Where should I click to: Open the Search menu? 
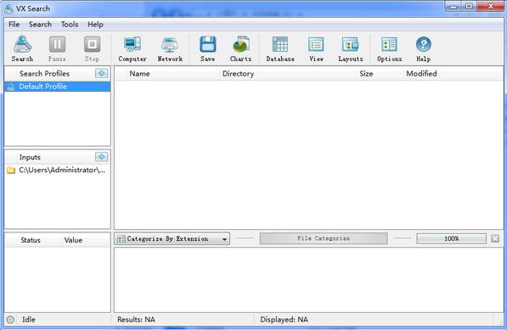click(x=40, y=25)
